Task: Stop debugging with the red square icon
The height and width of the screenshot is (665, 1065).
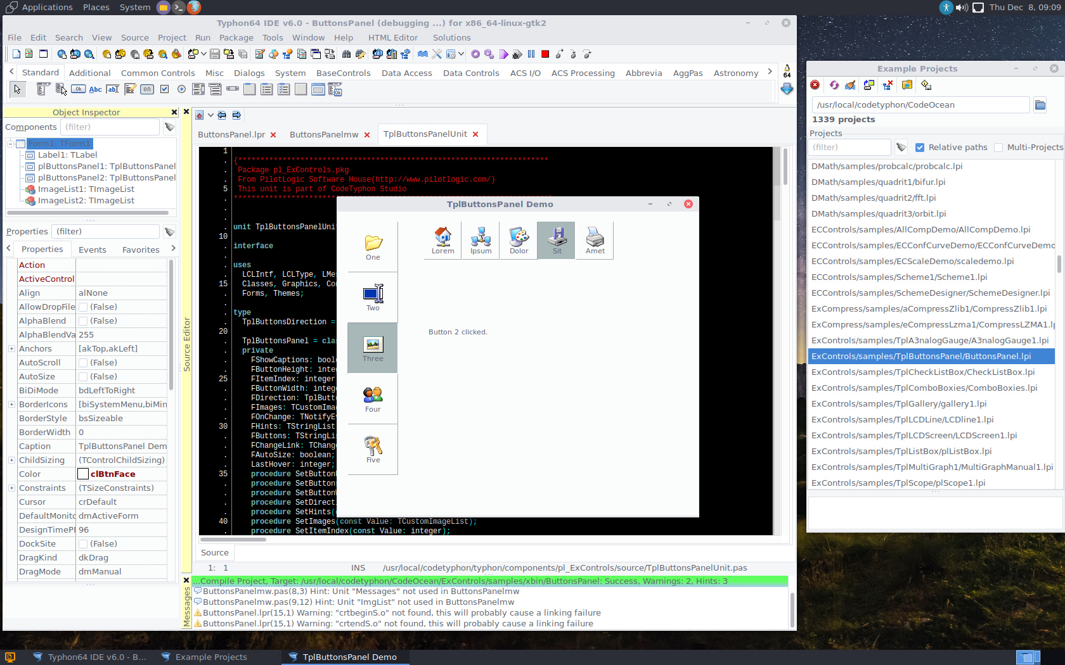Action: point(545,54)
